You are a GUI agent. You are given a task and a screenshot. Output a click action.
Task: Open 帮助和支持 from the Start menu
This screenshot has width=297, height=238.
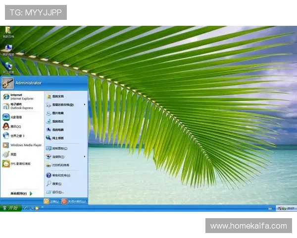(x=60, y=175)
